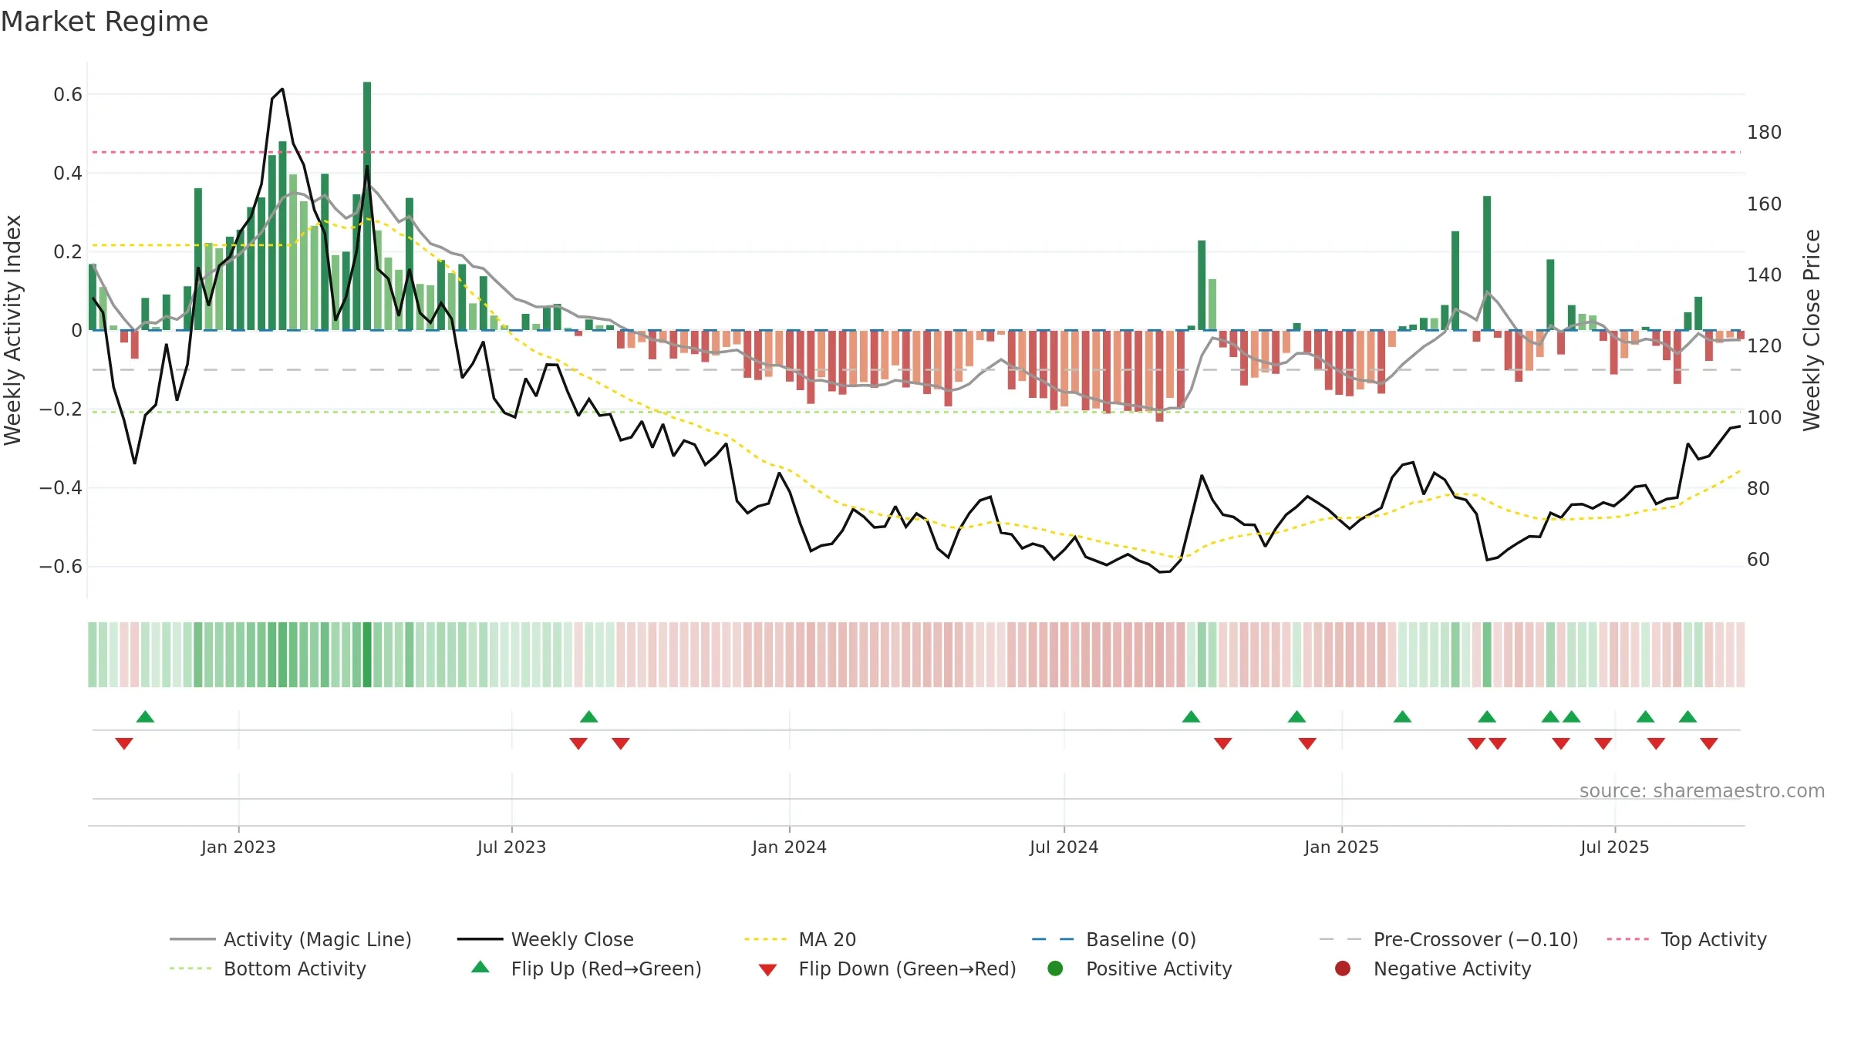Click the source: sharemaestro.com text
This screenshot has height=1041, width=1851.
[1702, 790]
